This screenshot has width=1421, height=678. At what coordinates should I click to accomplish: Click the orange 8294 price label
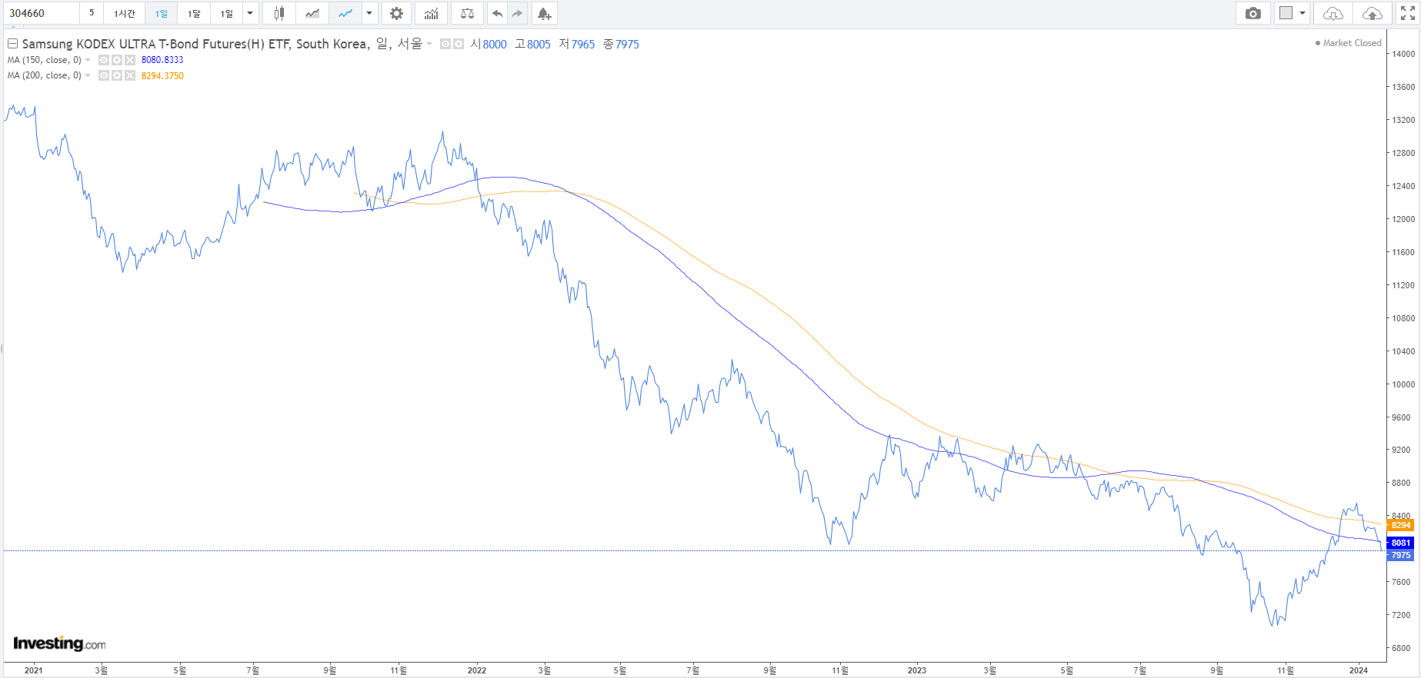coord(1400,525)
